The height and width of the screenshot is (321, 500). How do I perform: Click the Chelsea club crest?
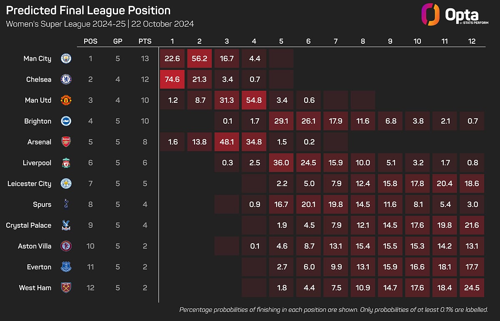click(x=66, y=80)
